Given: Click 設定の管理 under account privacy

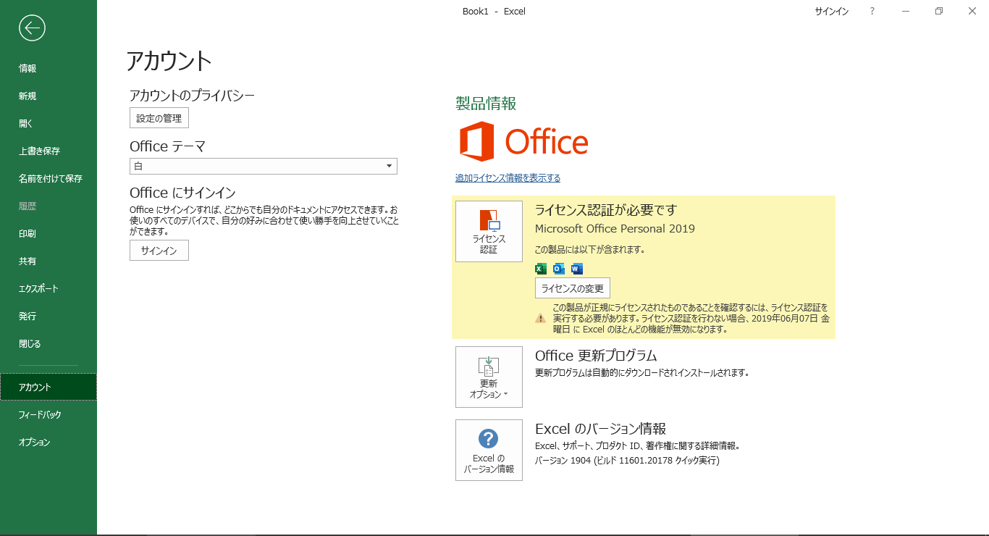Looking at the screenshot, I should (x=159, y=118).
